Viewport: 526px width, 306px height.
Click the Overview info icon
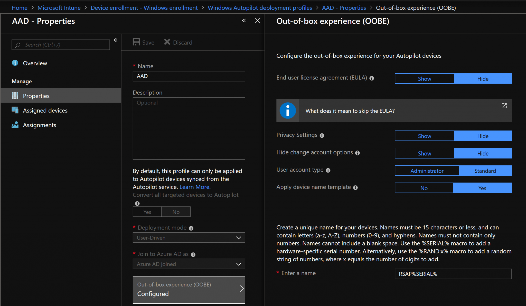15,63
